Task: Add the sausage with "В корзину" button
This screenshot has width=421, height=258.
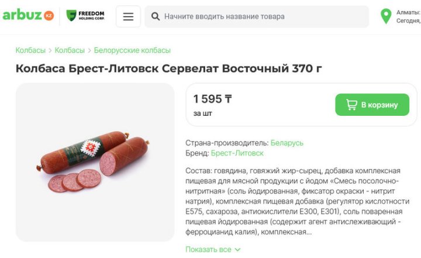Action: click(372, 105)
